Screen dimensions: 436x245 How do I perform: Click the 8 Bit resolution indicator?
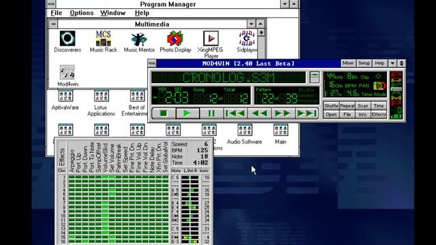click(x=352, y=76)
